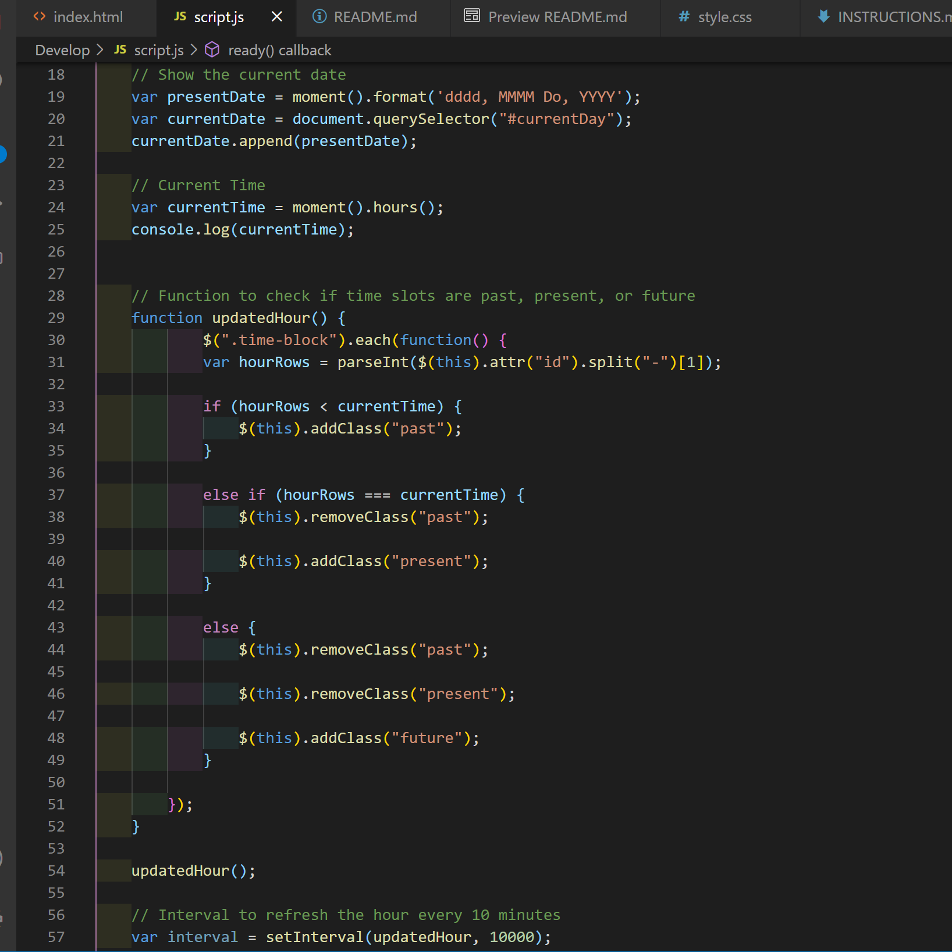Open the ready() callback breadcrumb
The height and width of the screenshot is (952, 952).
tap(280, 51)
